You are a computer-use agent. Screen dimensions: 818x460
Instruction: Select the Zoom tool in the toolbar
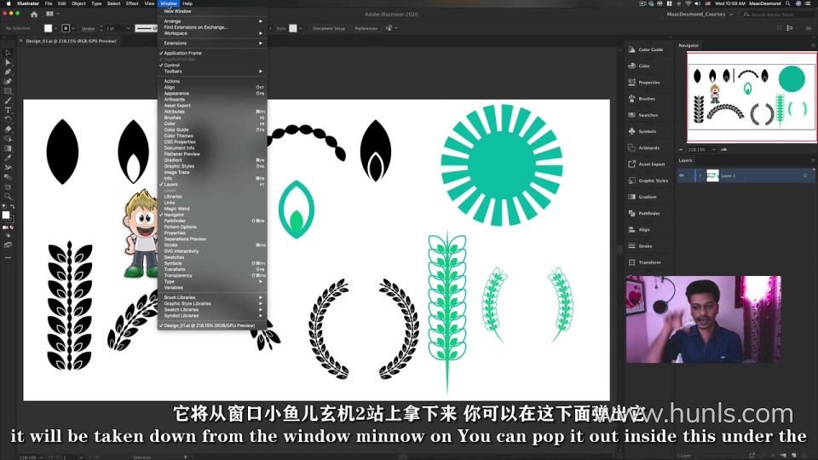click(x=8, y=197)
